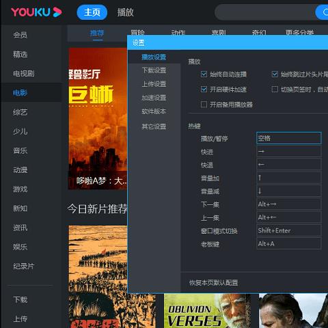Viewport: 328px width, 328px height.
Task: Disable 开启硬件加速 checkbox
Action: (204, 89)
